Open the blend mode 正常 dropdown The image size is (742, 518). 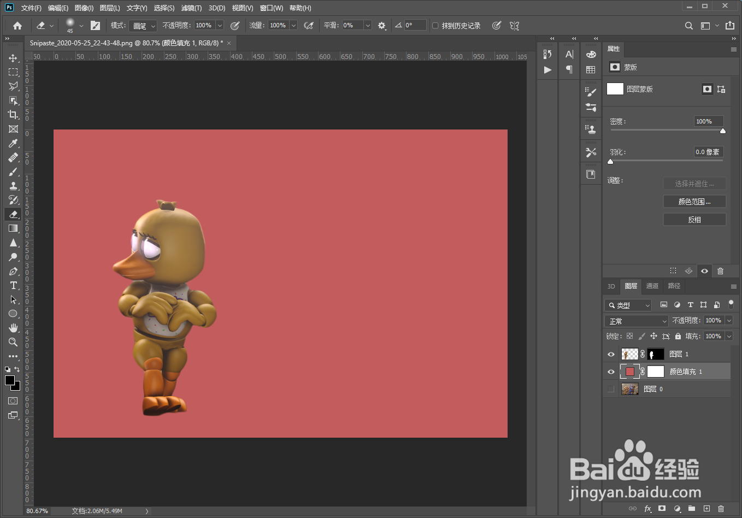tap(637, 321)
